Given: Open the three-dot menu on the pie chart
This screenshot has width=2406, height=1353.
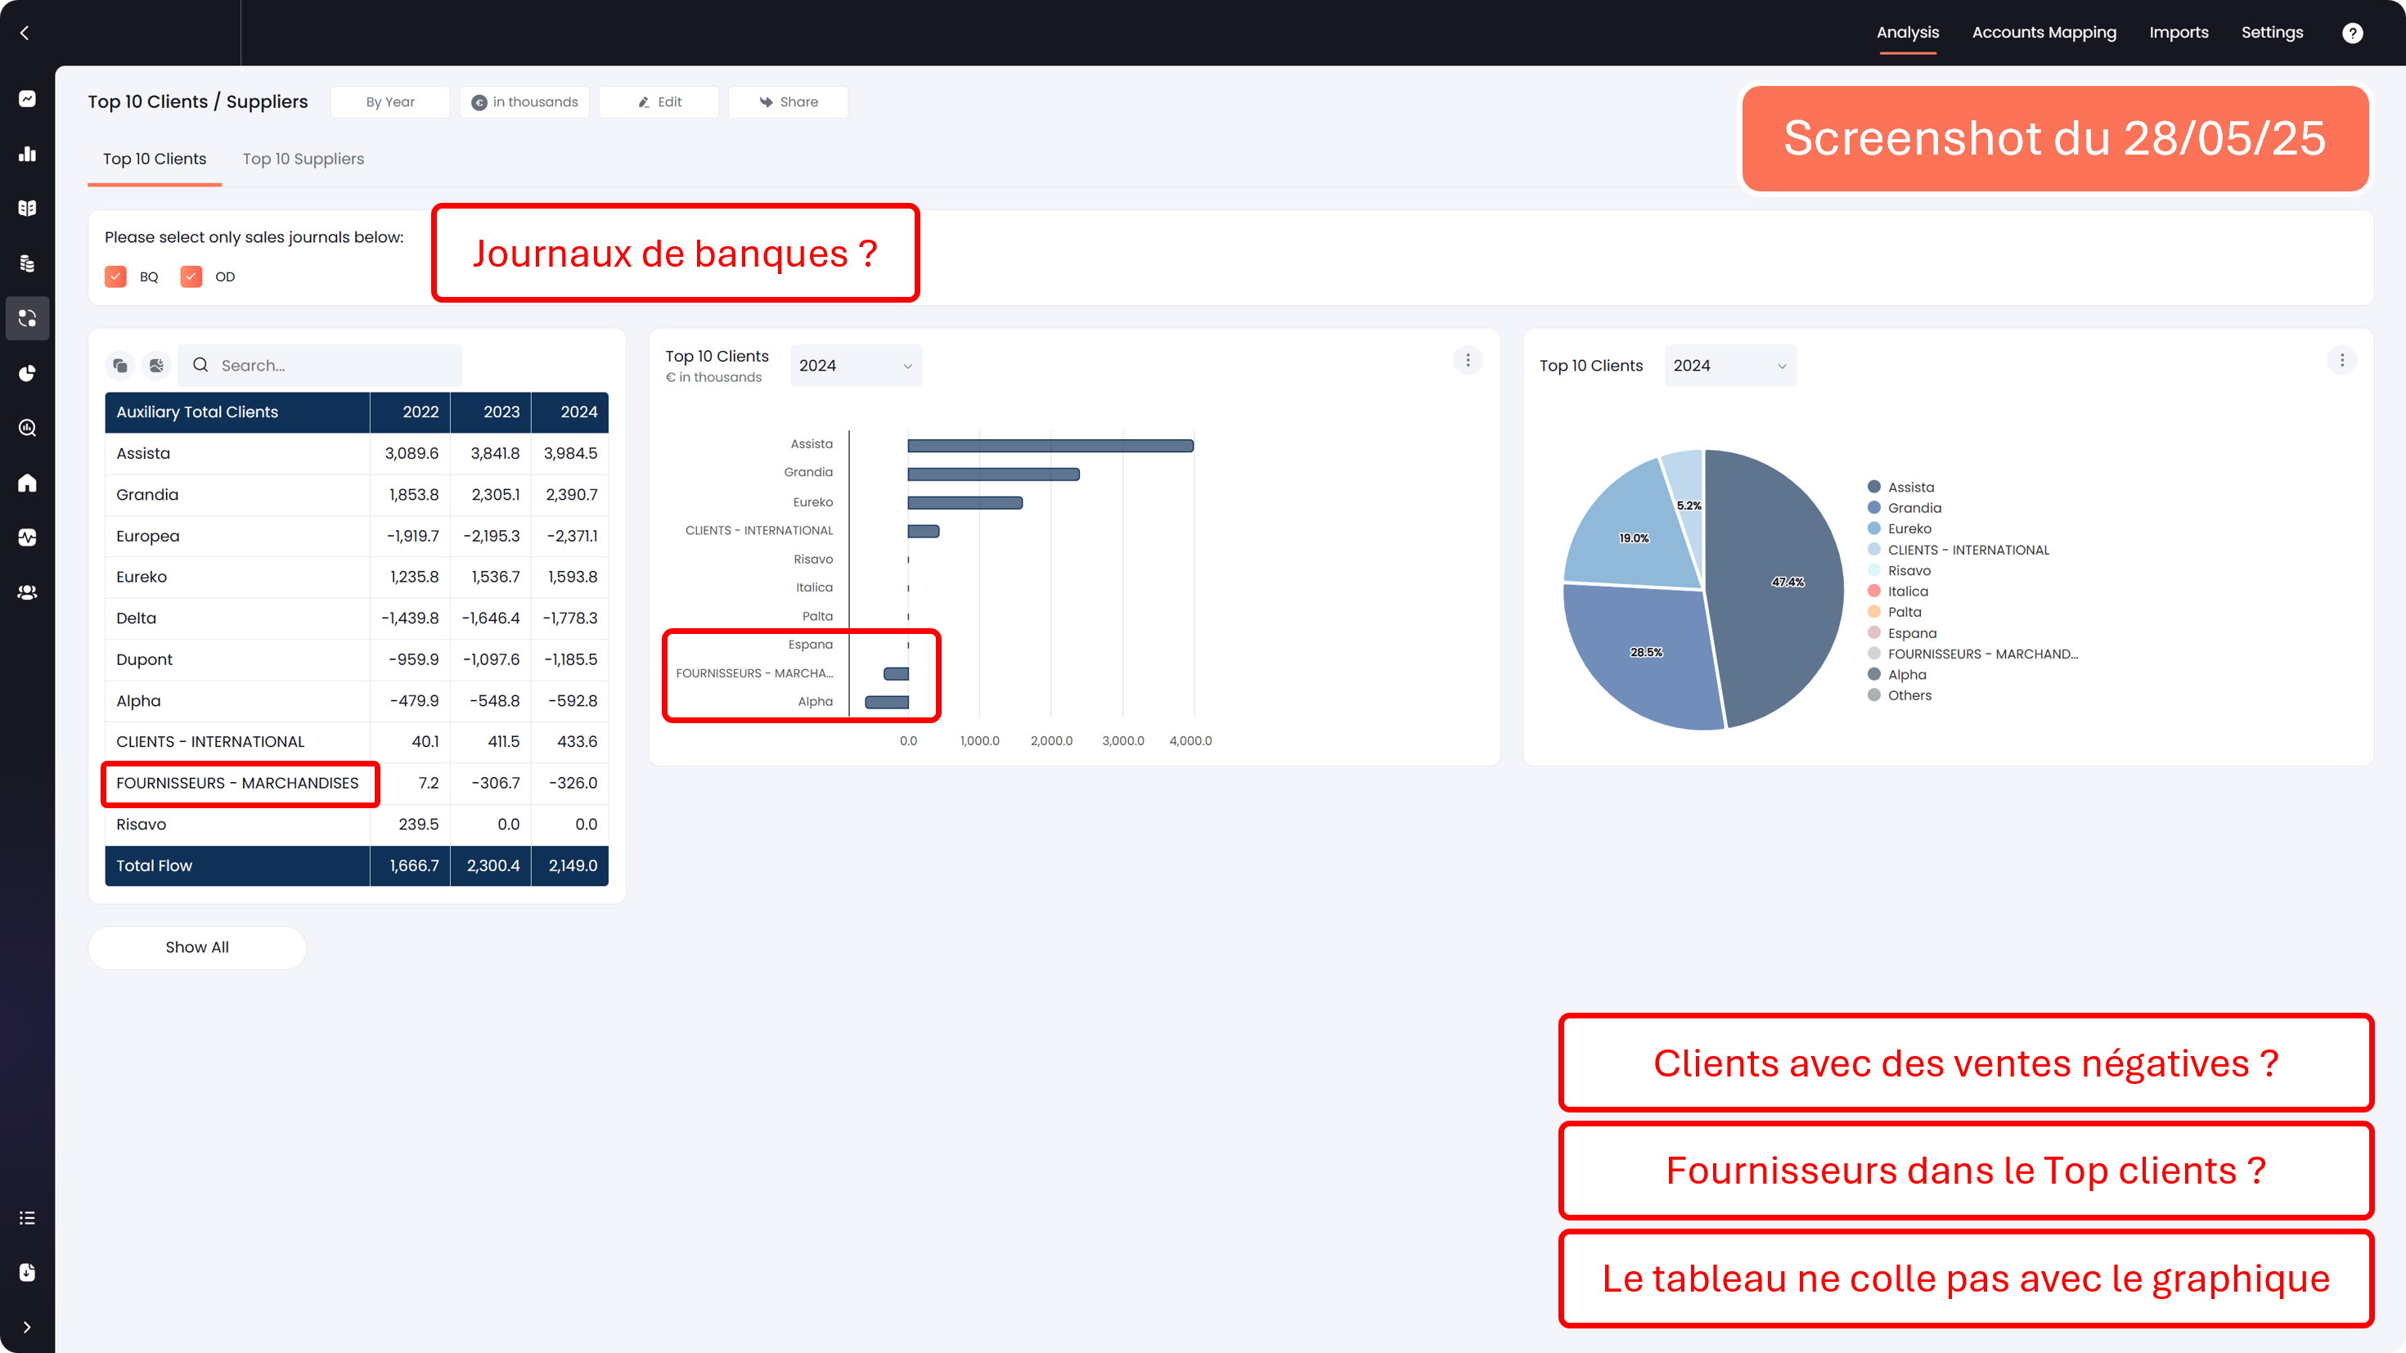Looking at the screenshot, I should tap(2341, 361).
